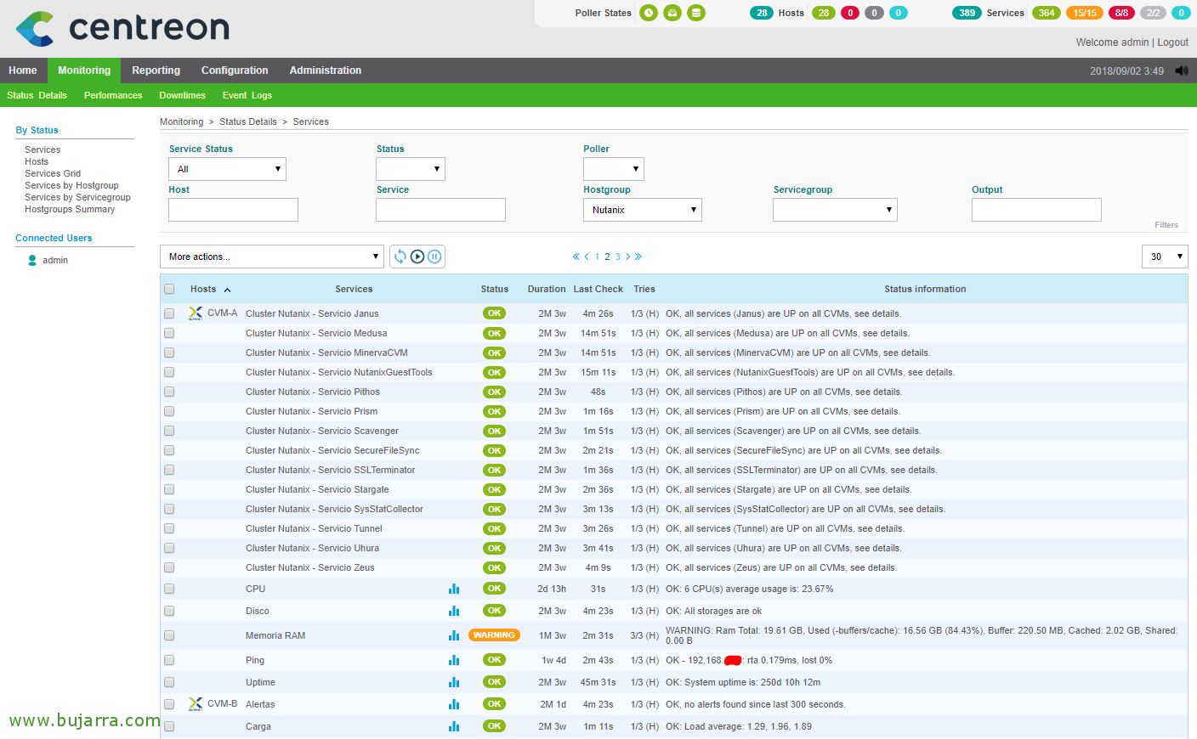
Task: Open the Service Status dropdown set to All
Action: (227, 169)
